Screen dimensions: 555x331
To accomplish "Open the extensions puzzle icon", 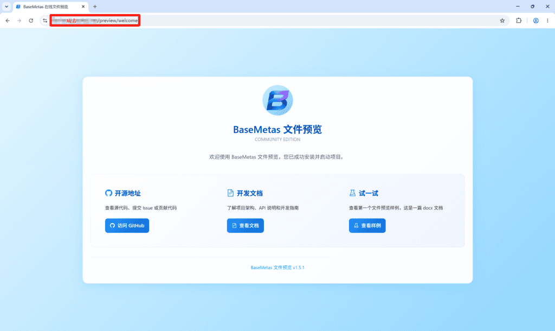I will click(x=519, y=21).
